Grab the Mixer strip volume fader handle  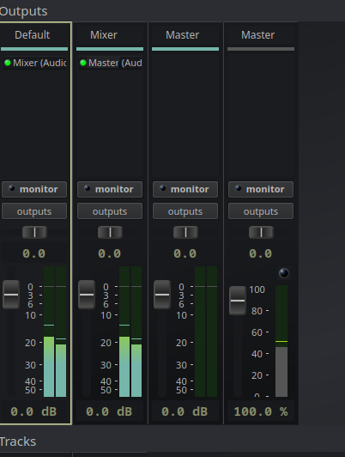pos(87,295)
